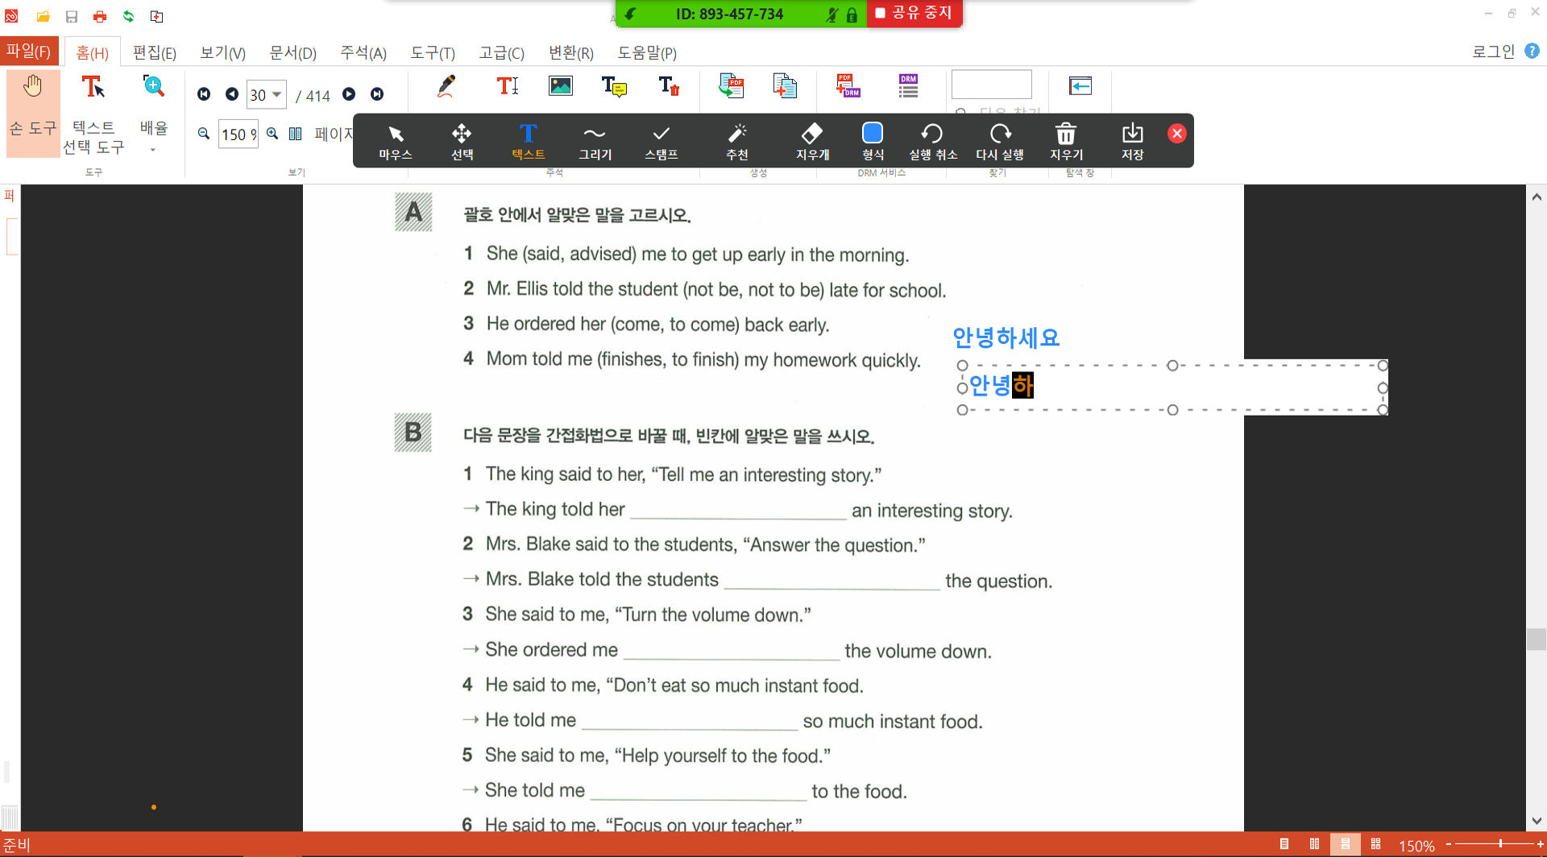This screenshot has width=1547, height=857.
Task: Go to the next page
Action: tap(349, 94)
